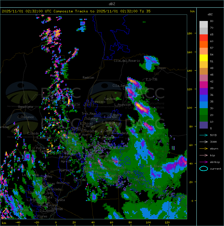Click the 'S_MARTIN' map label
224x226 pixels.
coord(102,156)
